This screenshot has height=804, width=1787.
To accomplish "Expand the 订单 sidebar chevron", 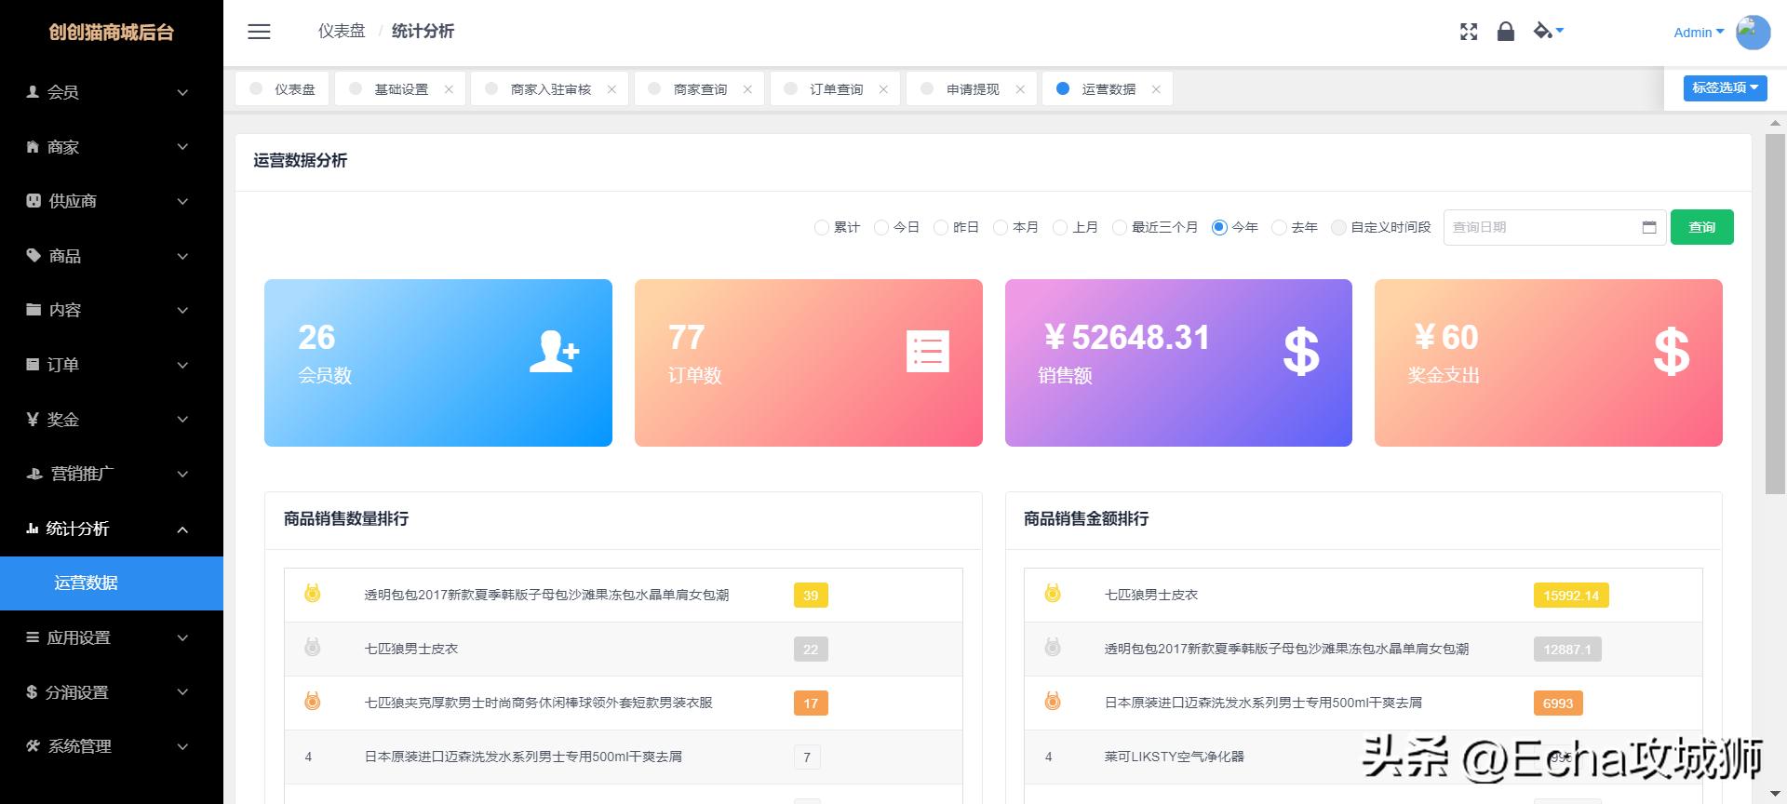I will pos(182,365).
